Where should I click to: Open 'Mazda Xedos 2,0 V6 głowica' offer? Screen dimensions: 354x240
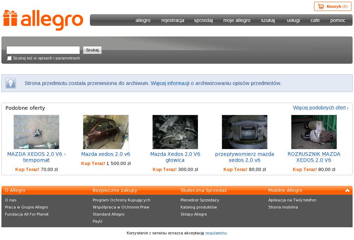(x=175, y=157)
